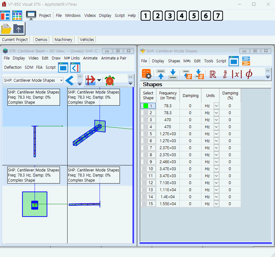Open units dropdown for shape 1
Screen dimensions: 275x257
216,106
